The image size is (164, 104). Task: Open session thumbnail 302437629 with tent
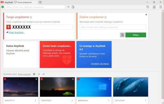point(57,87)
